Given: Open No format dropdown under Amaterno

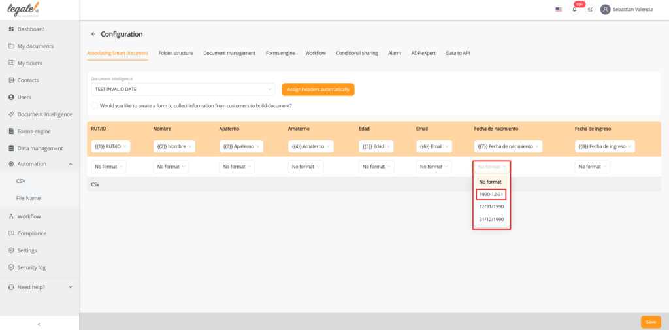Looking at the screenshot, I should pos(306,167).
